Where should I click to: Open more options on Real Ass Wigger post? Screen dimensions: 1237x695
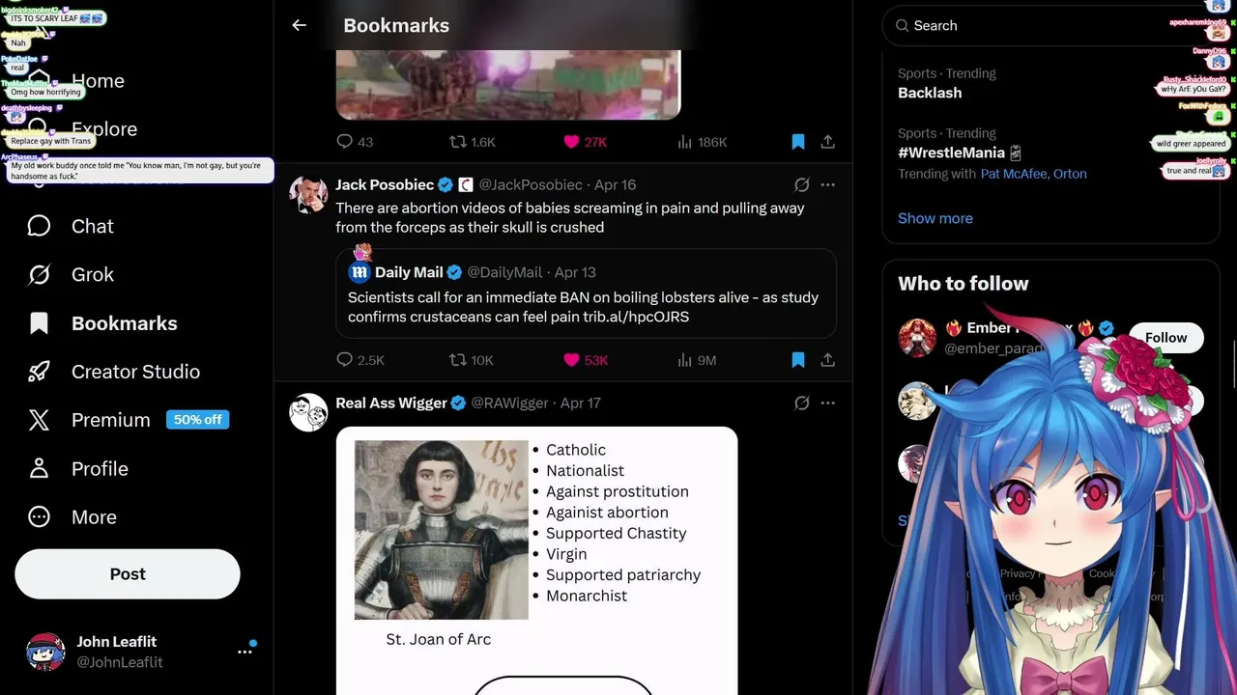(828, 403)
